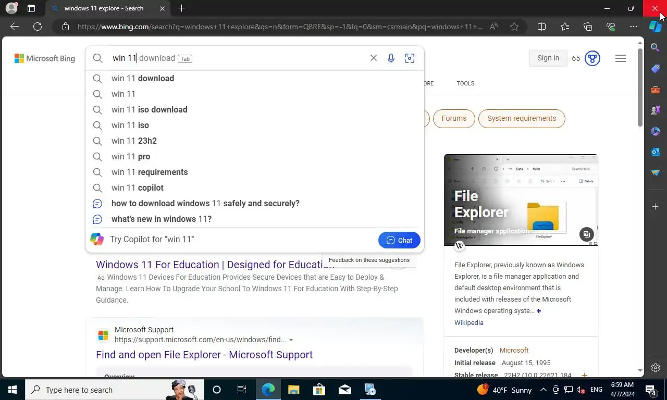Open sidebar Drop paper plane icon
This screenshot has height=400, width=667.
point(656,173)
